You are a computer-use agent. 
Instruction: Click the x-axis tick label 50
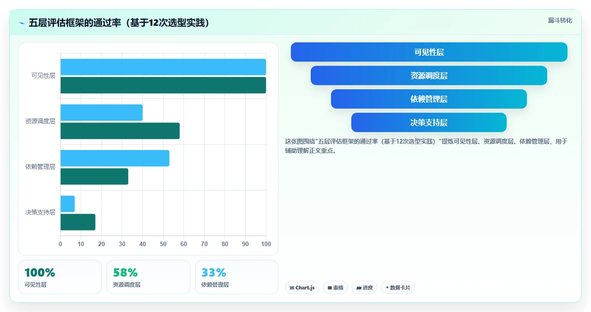[x=163, y=244]
